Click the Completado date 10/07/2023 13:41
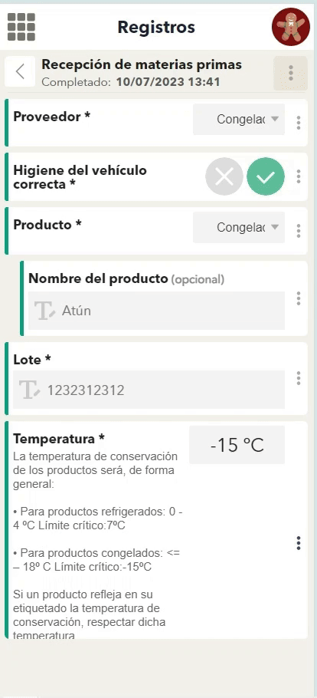317x698 pixels. [x=168, y=82]
